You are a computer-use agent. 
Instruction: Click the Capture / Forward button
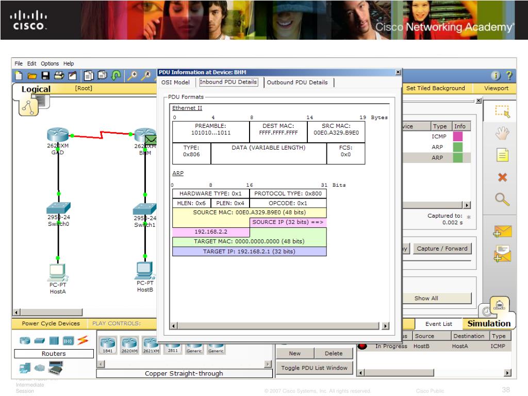(442, 249)
